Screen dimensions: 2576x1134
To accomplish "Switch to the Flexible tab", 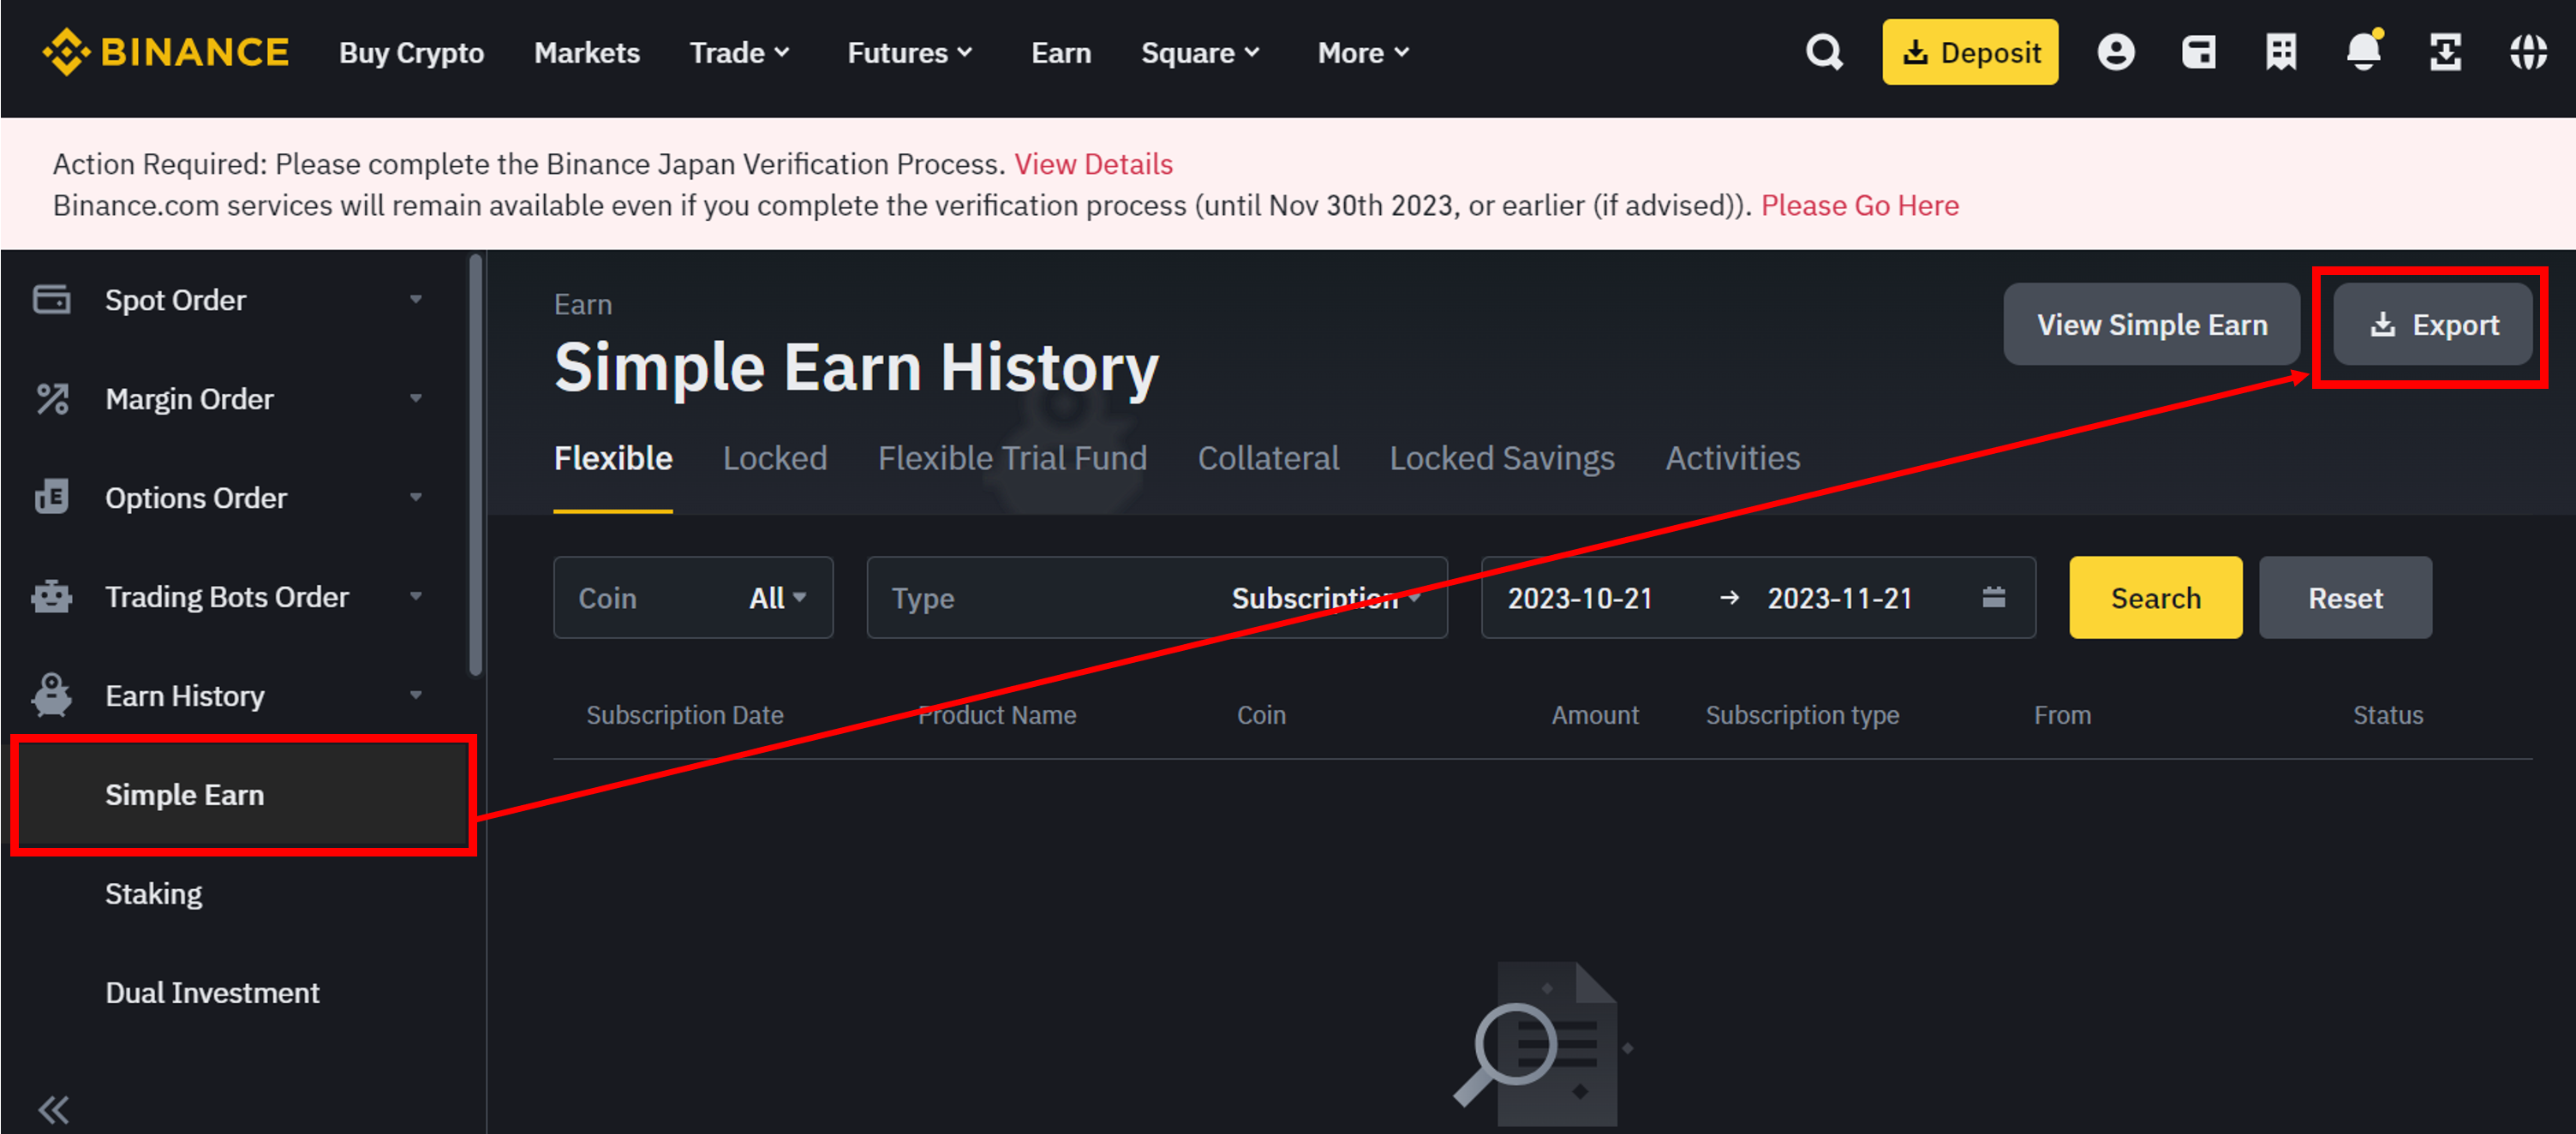I will pos(613,458).
